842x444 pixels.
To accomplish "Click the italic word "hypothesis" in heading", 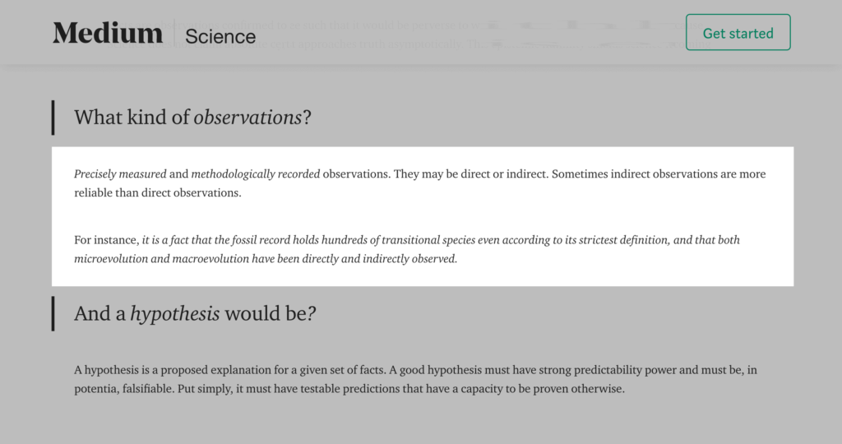I will (174, 313).
